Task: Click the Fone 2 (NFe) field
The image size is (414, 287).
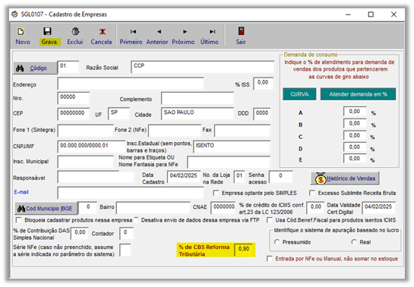Action: coord(175,131)
